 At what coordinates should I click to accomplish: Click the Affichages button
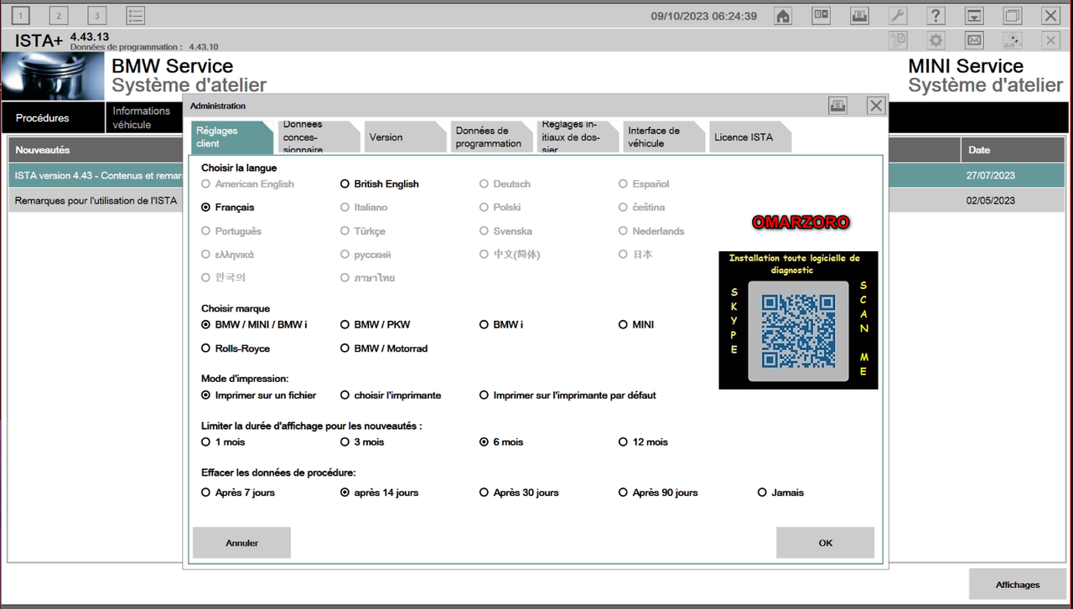click(1018, 585)
